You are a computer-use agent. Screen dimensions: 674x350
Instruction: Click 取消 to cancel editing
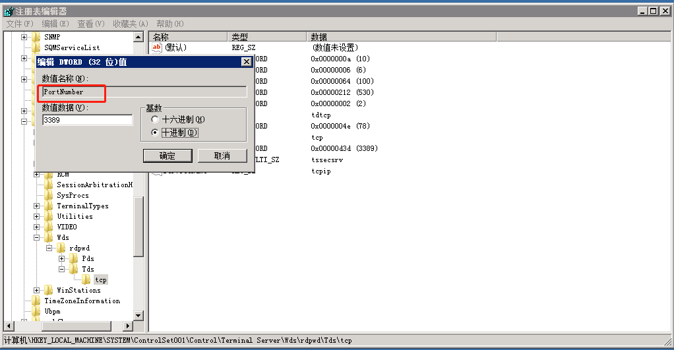pos(222,156)
